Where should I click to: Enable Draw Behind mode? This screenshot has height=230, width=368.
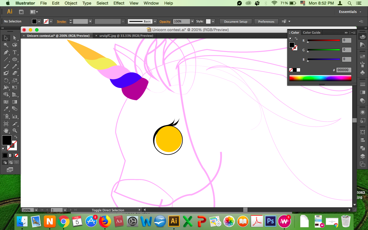pyautogui.click(x=11, y=162)
